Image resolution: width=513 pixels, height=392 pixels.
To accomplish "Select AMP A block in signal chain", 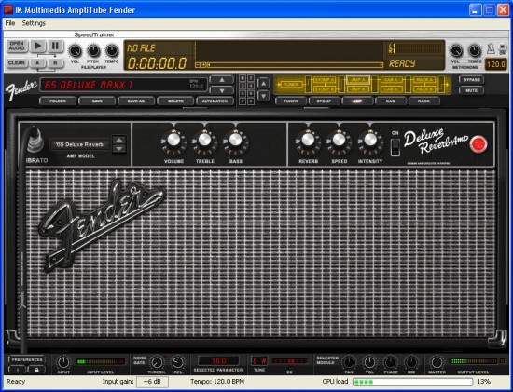I will (357, 79).
